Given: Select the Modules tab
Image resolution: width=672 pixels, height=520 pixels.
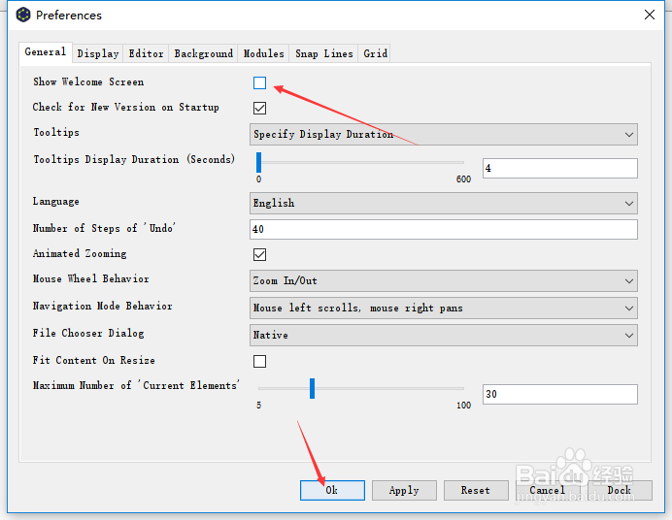Looking at the screenshot, I should click(x=263, y=54).
